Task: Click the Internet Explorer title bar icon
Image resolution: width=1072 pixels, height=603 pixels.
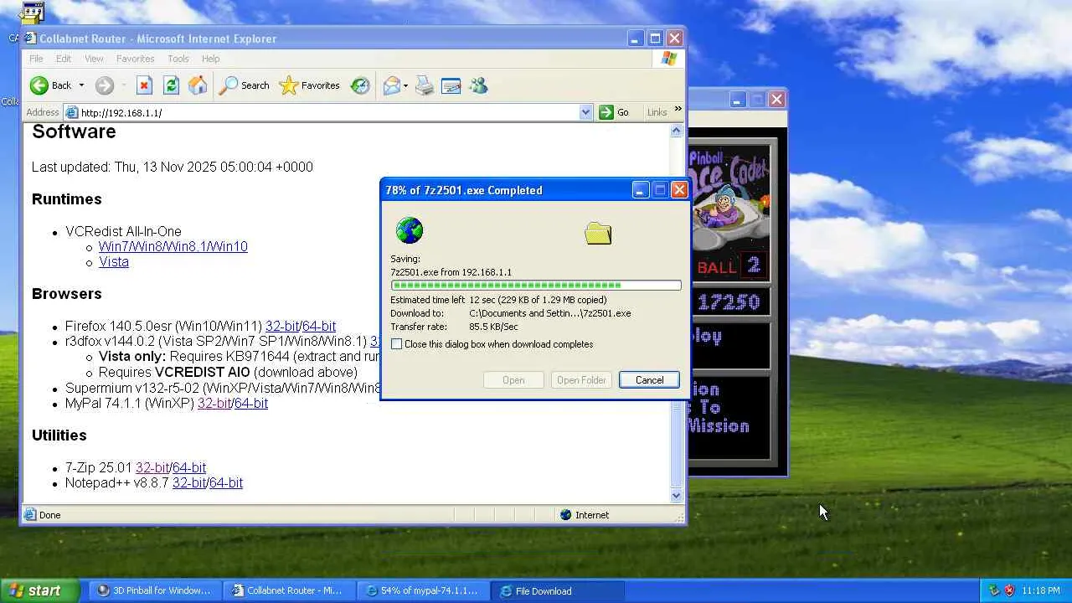Action: coord(31,39)
